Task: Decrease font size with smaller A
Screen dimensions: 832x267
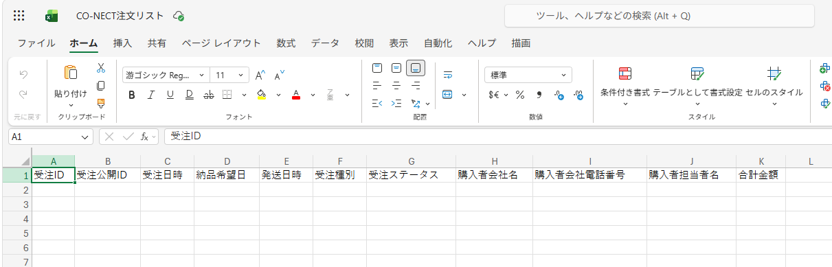Action: click(x=279, y=76)
